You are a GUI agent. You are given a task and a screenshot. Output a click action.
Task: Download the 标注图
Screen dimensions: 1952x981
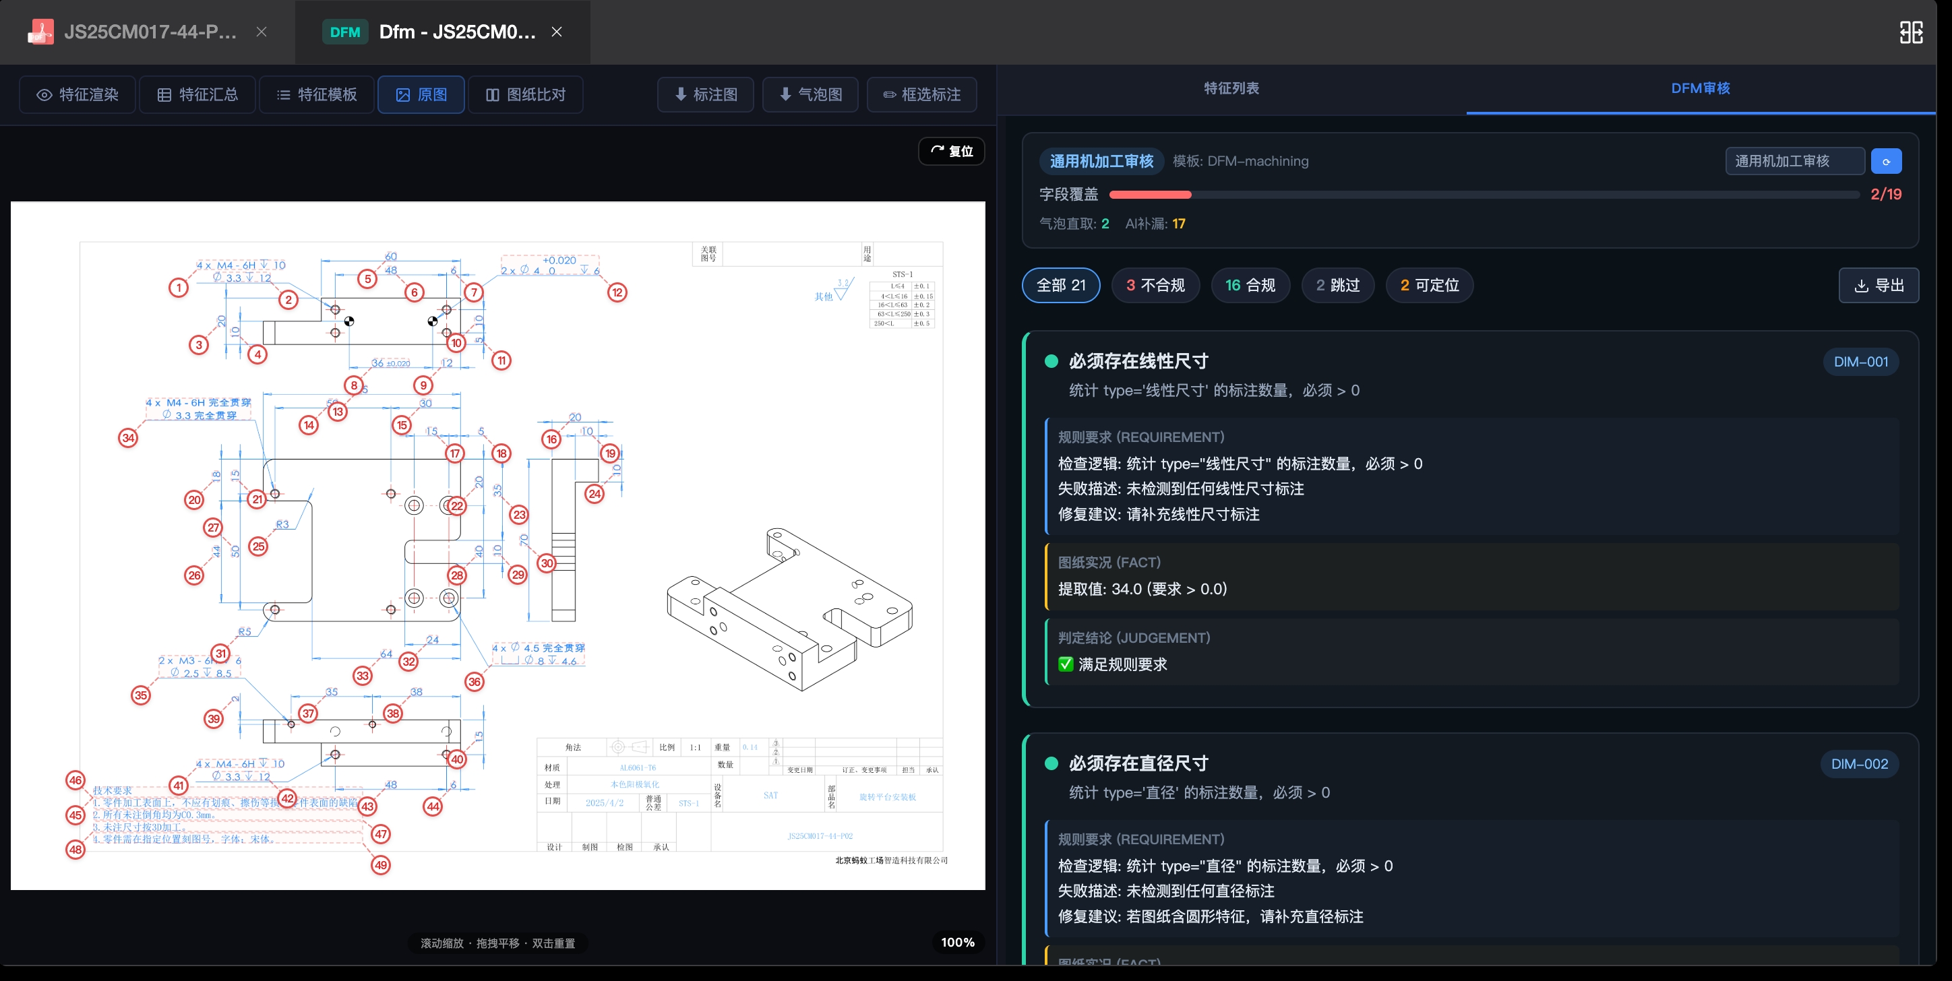coord(706,95)
